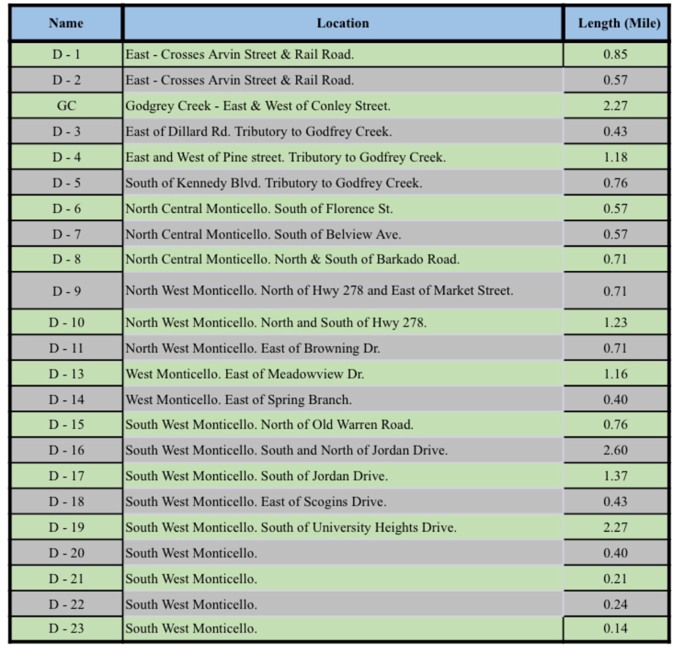
Task: Click the 1.16 length value
Action: point(616,374)
